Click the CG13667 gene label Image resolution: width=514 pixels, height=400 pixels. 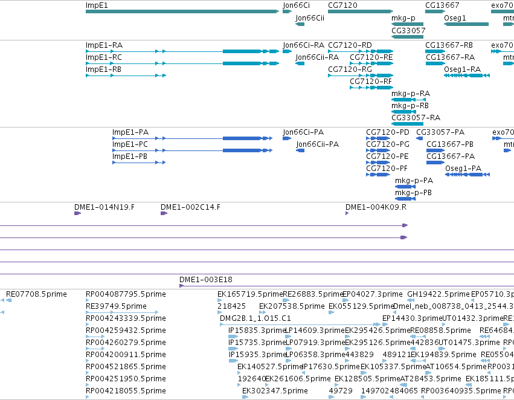pyautogui.click(x=442, y=5)
